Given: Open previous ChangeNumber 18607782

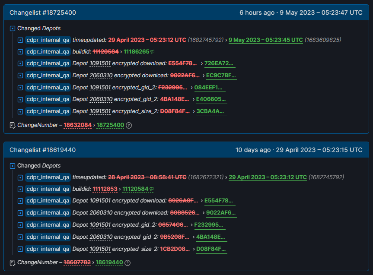Looking at the screenshot, I should click(x=77, y=262).
